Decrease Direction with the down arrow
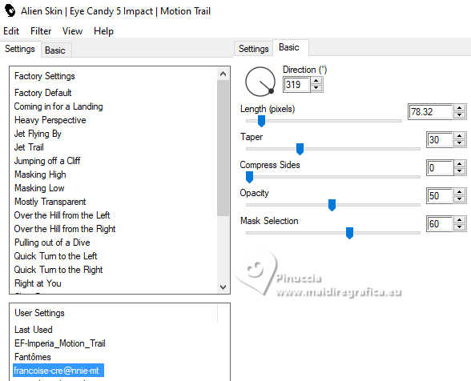 coord(316,88)
